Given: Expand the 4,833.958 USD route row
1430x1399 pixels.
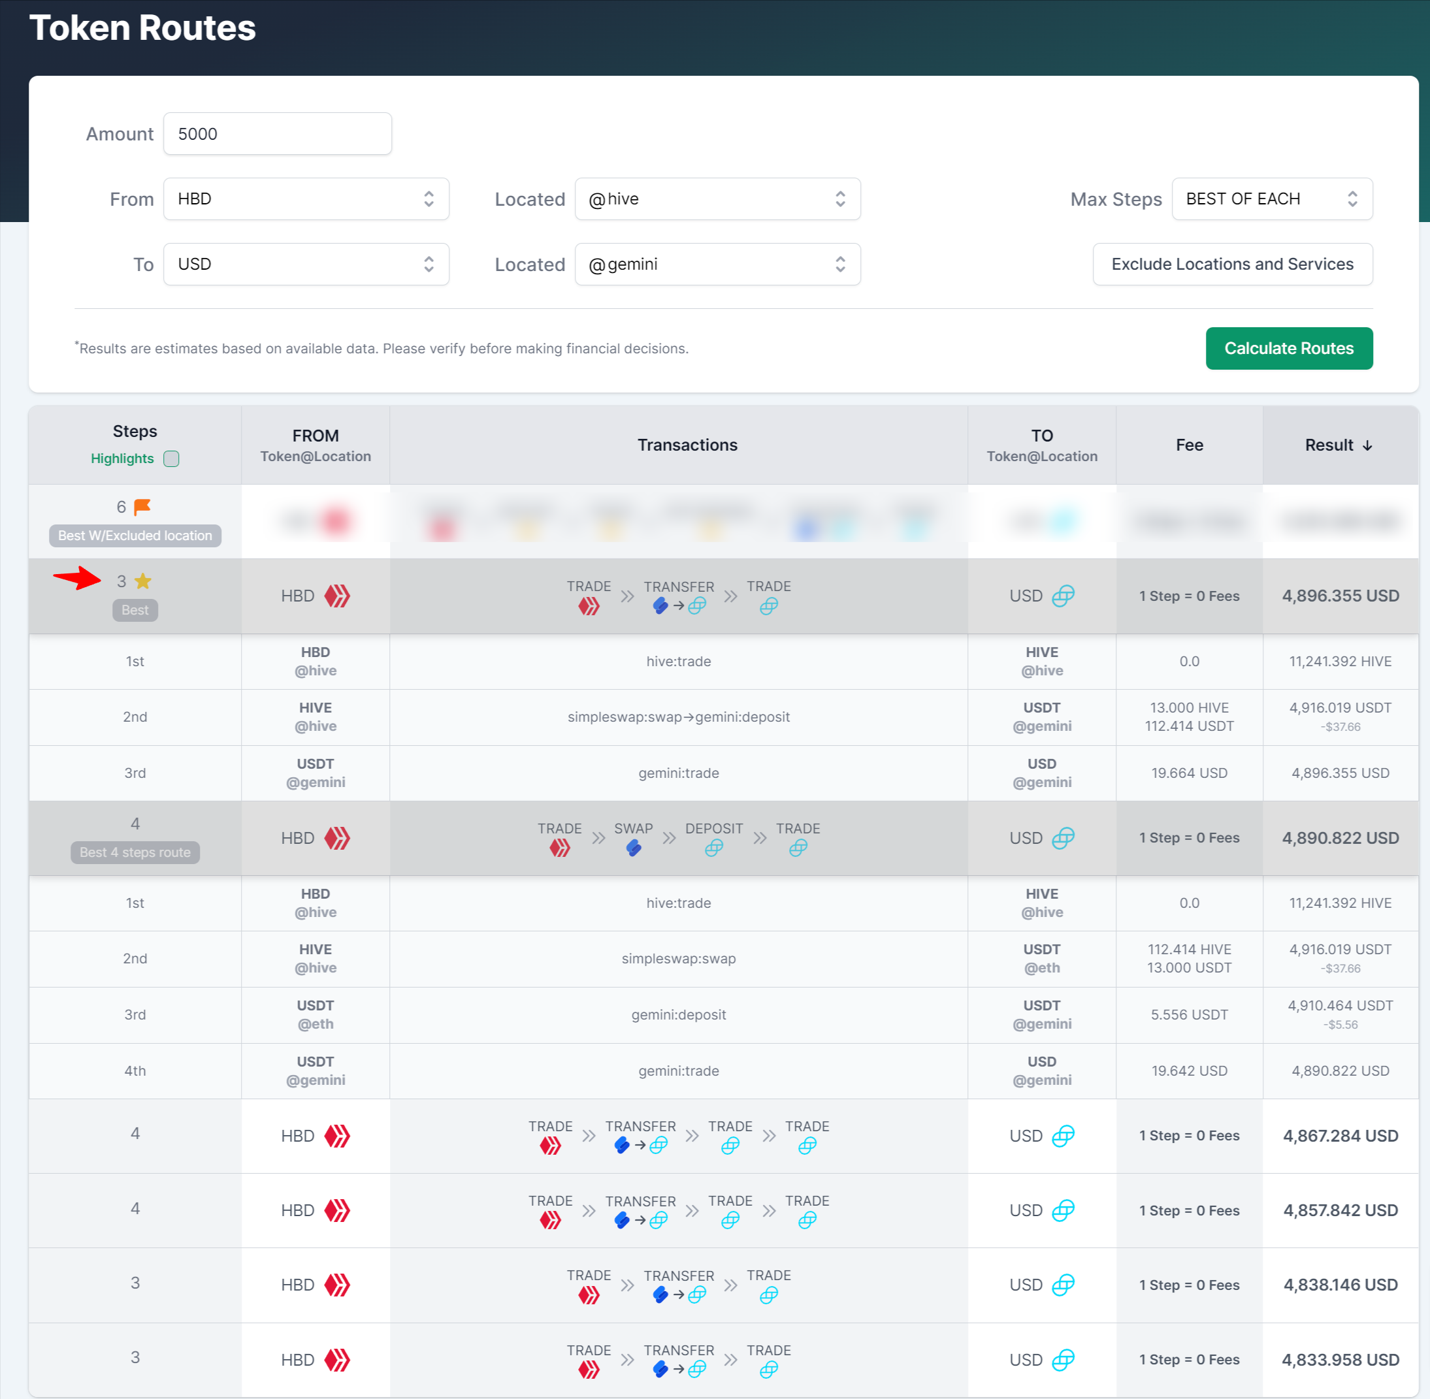Looking at the screenshot, I should click(x=723, y=1360).
